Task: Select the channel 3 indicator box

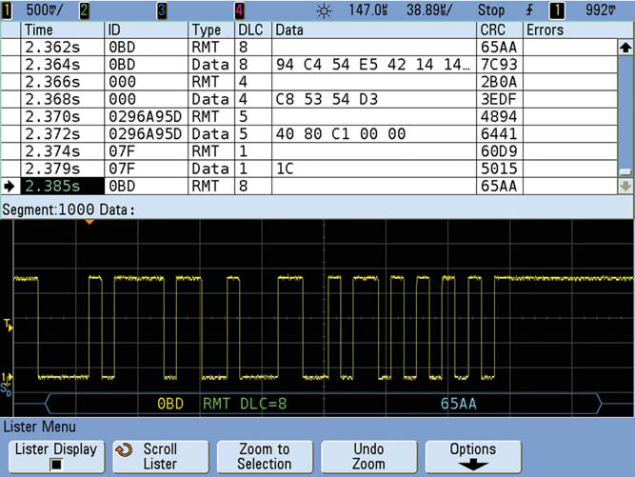Action: coord(161,10)
